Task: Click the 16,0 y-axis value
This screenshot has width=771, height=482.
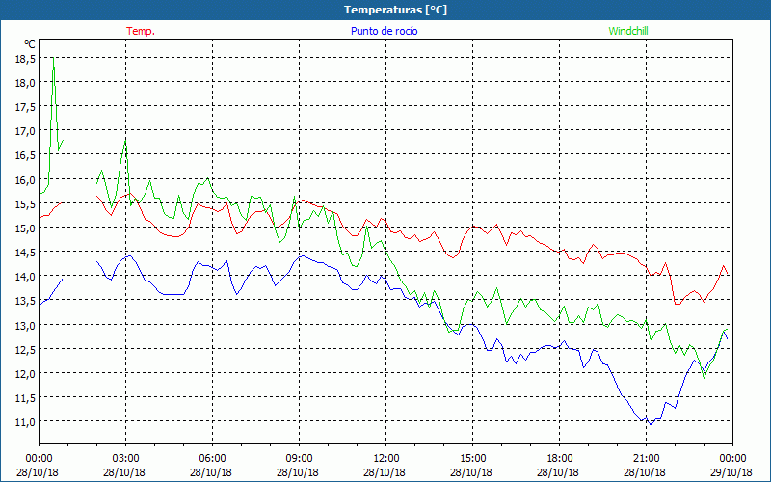Action: (x=26, y=179)
